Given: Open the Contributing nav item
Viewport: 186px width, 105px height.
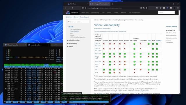Looking at the screenshot, I should coord(95,13).
